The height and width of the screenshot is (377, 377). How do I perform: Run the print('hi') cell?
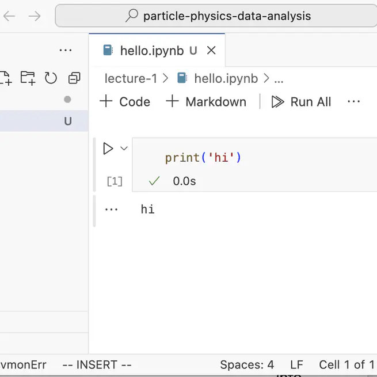(108, 148)
